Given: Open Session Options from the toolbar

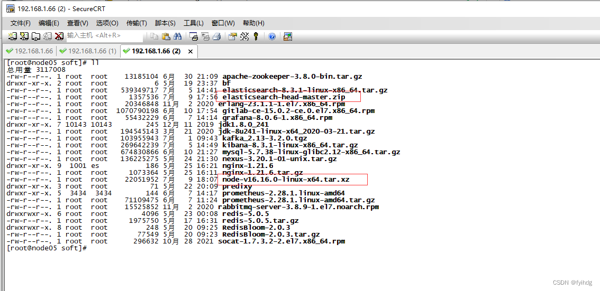Looking at the screenshot, I should coord(233,36).
